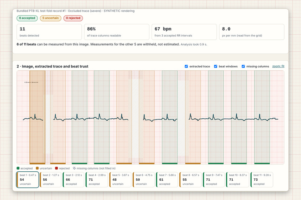Viewport: 301px width, 200px height.
Task: Select the 5 uncertain pill
Action: [x=50, y=18]
